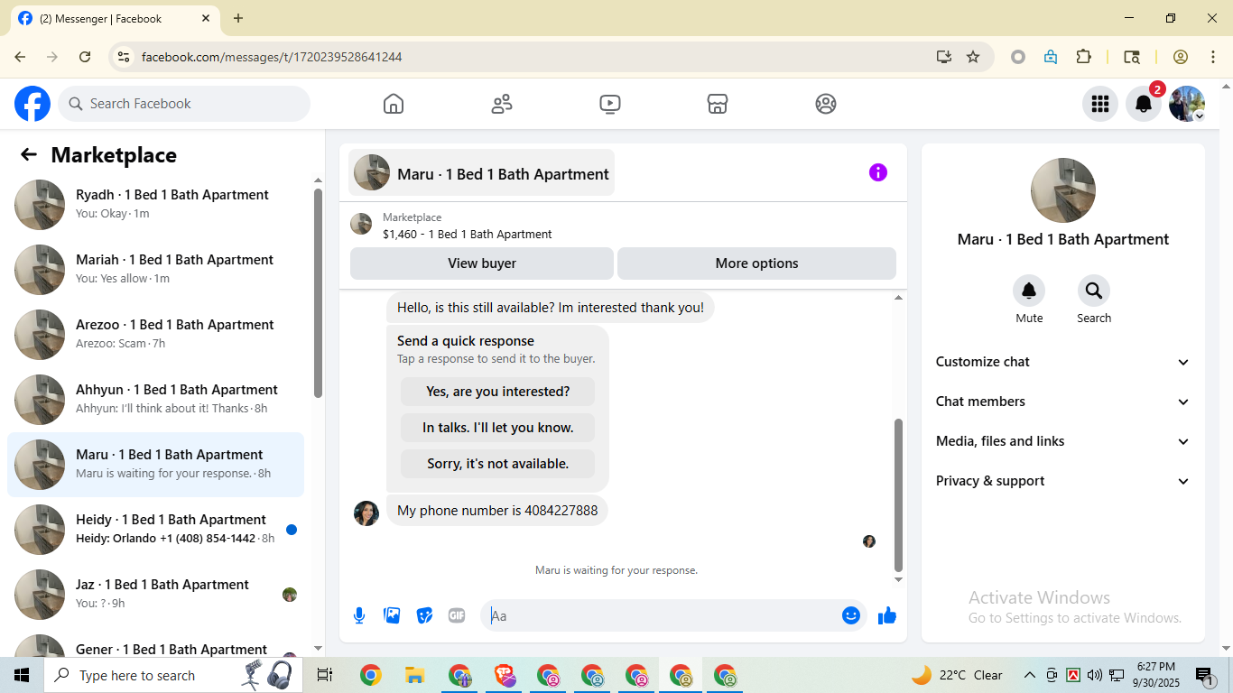Send quick response "Yes, are you interested?"
1233x693 pixels.
pos(498,392)
